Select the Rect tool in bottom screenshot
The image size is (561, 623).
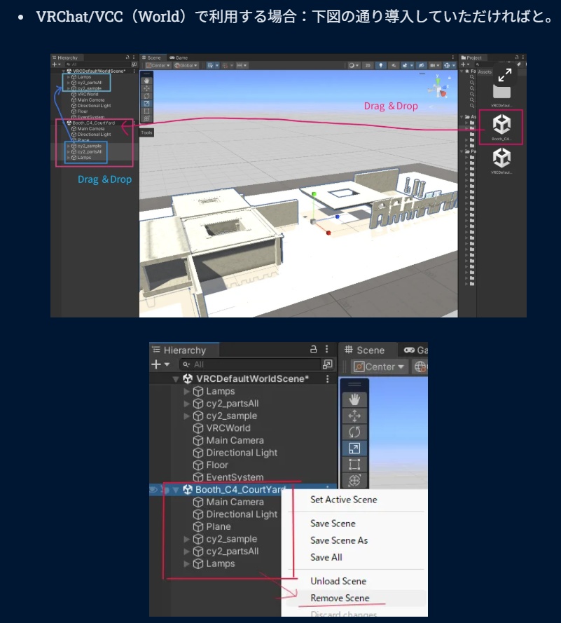(354, 464)
